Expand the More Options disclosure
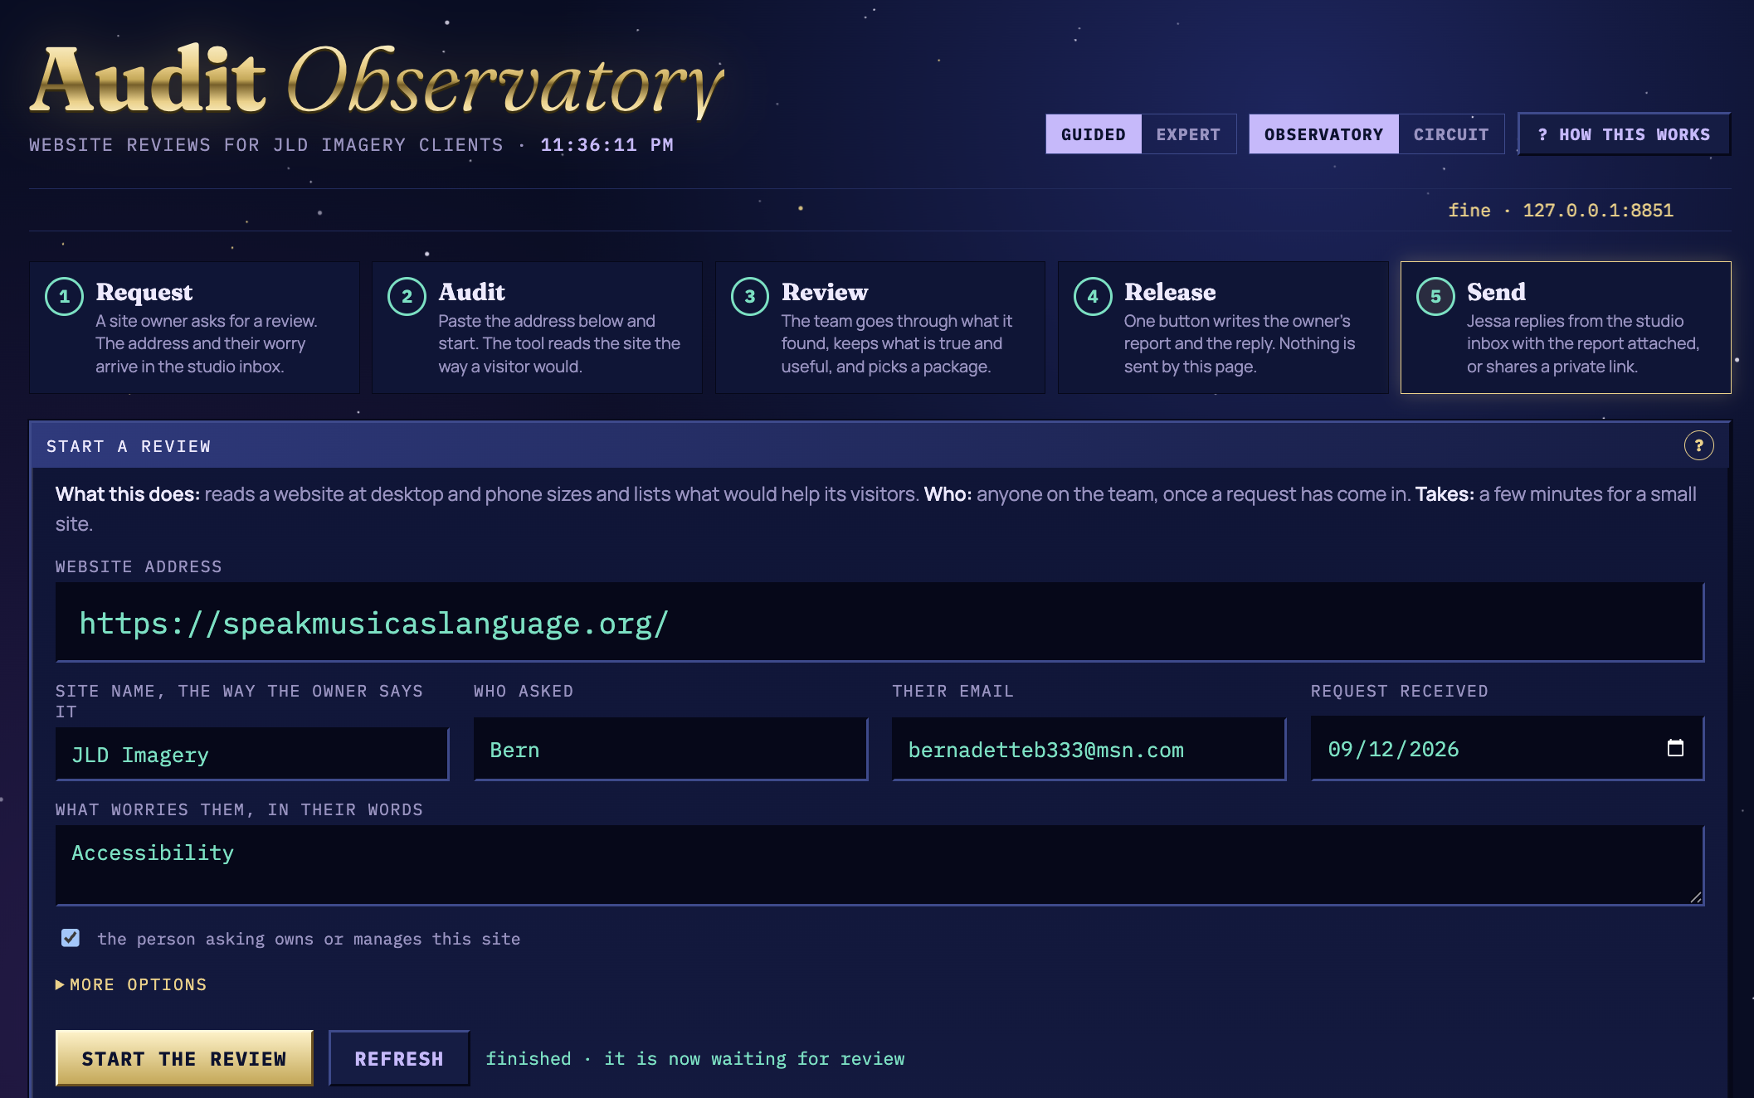Viewport: 1754px width, 1098px height. [x=131, y=984]
